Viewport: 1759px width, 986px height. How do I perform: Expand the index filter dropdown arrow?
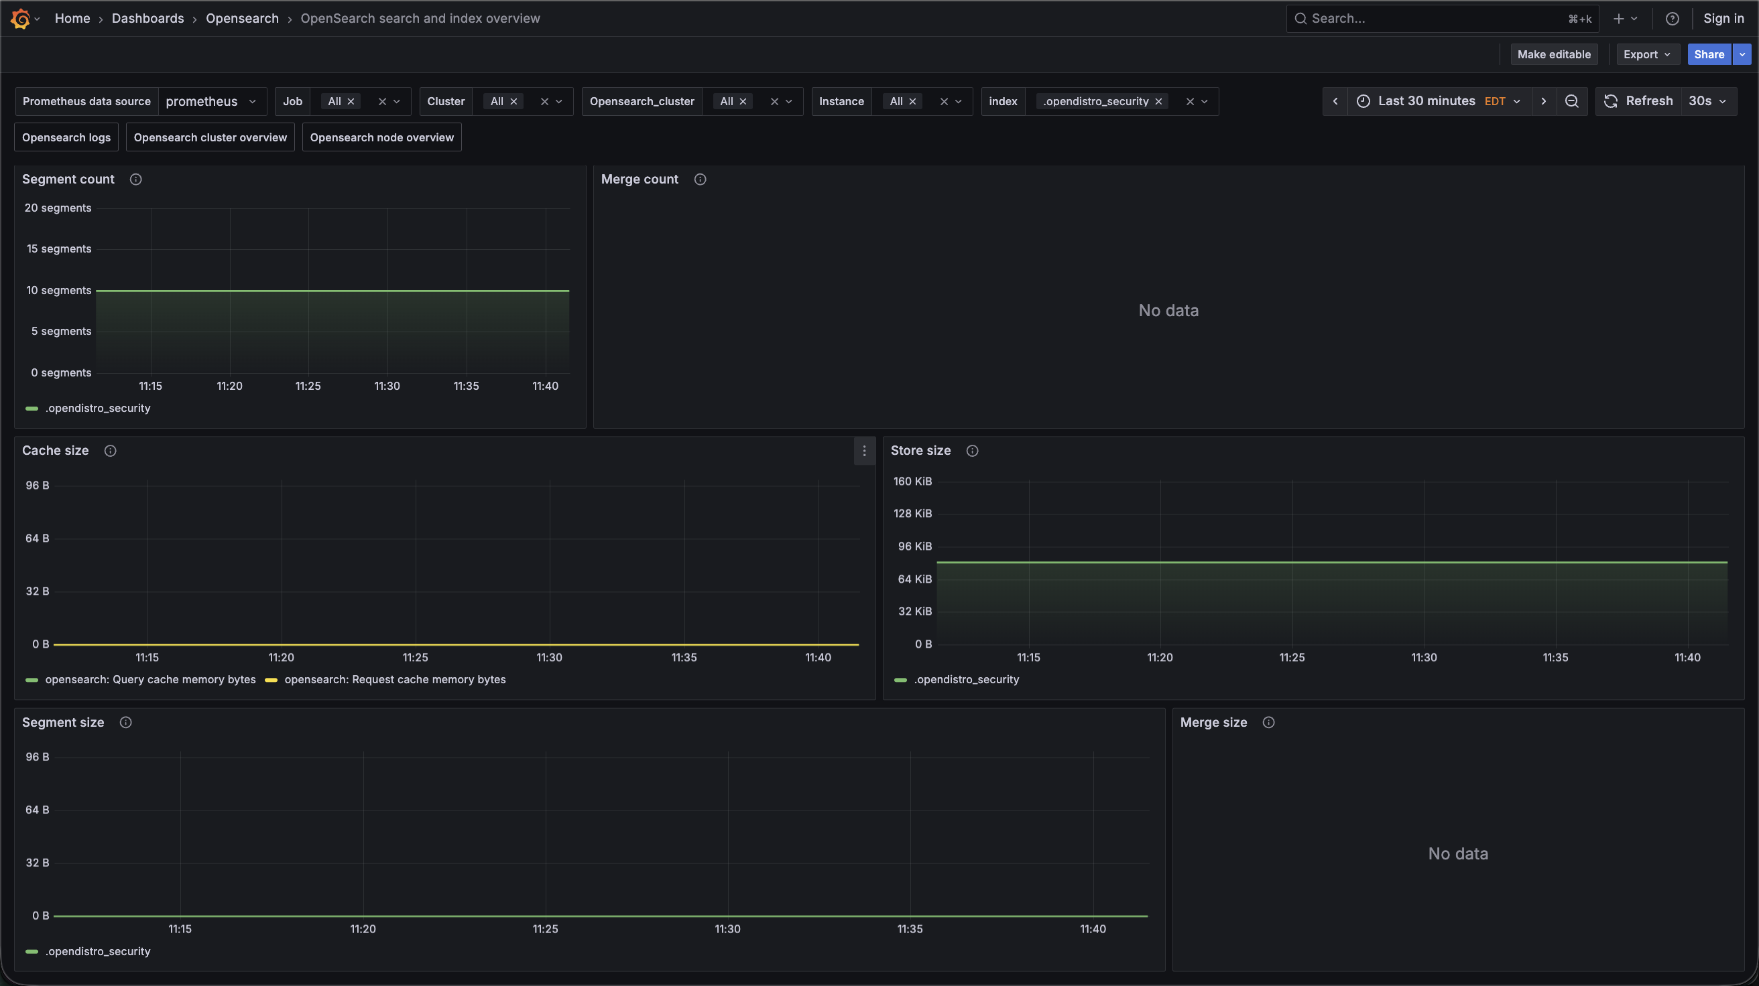click(x=1205, y=102)
